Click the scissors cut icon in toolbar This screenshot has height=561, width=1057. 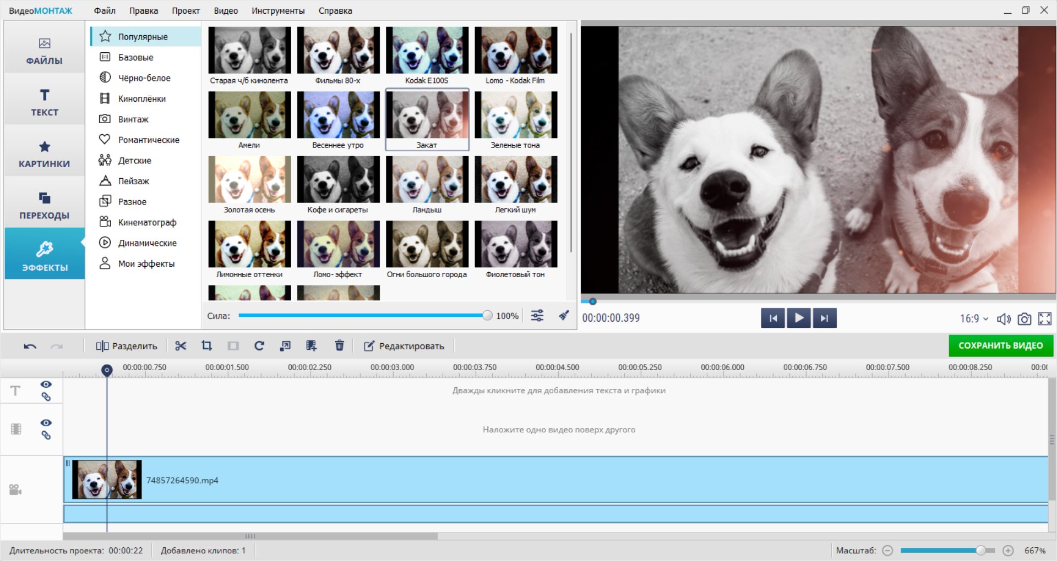click(x=181, y=346)
